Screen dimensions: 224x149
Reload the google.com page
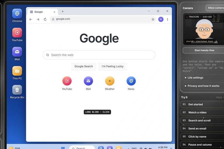pos(45,19)
